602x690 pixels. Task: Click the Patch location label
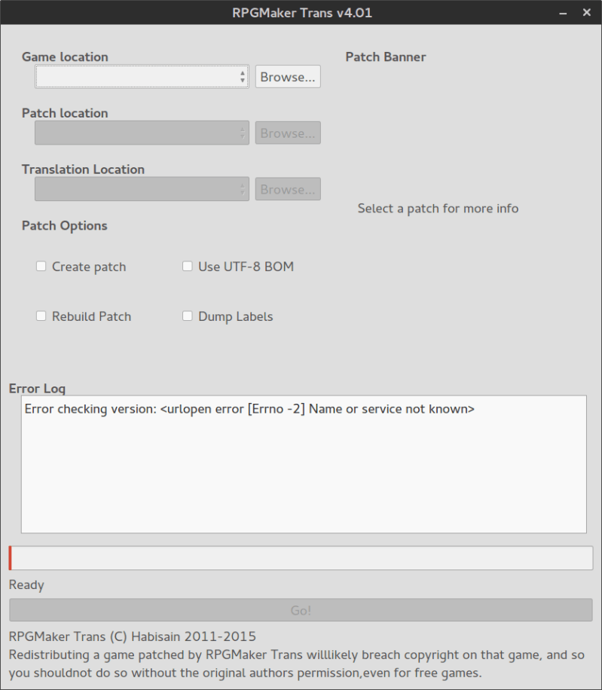click(65, 113)
